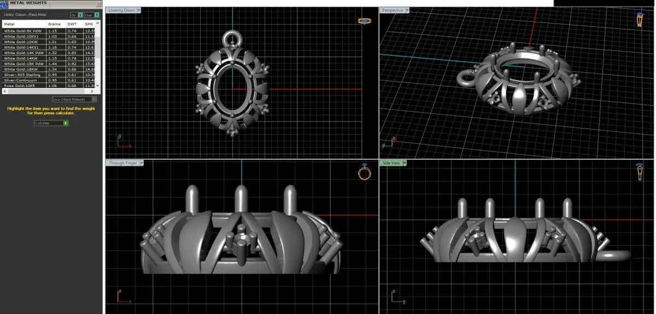The width and height of the screenshot is (656, 314).
Task: Select the Looking Down viewport title
Action: coord(121,10)
